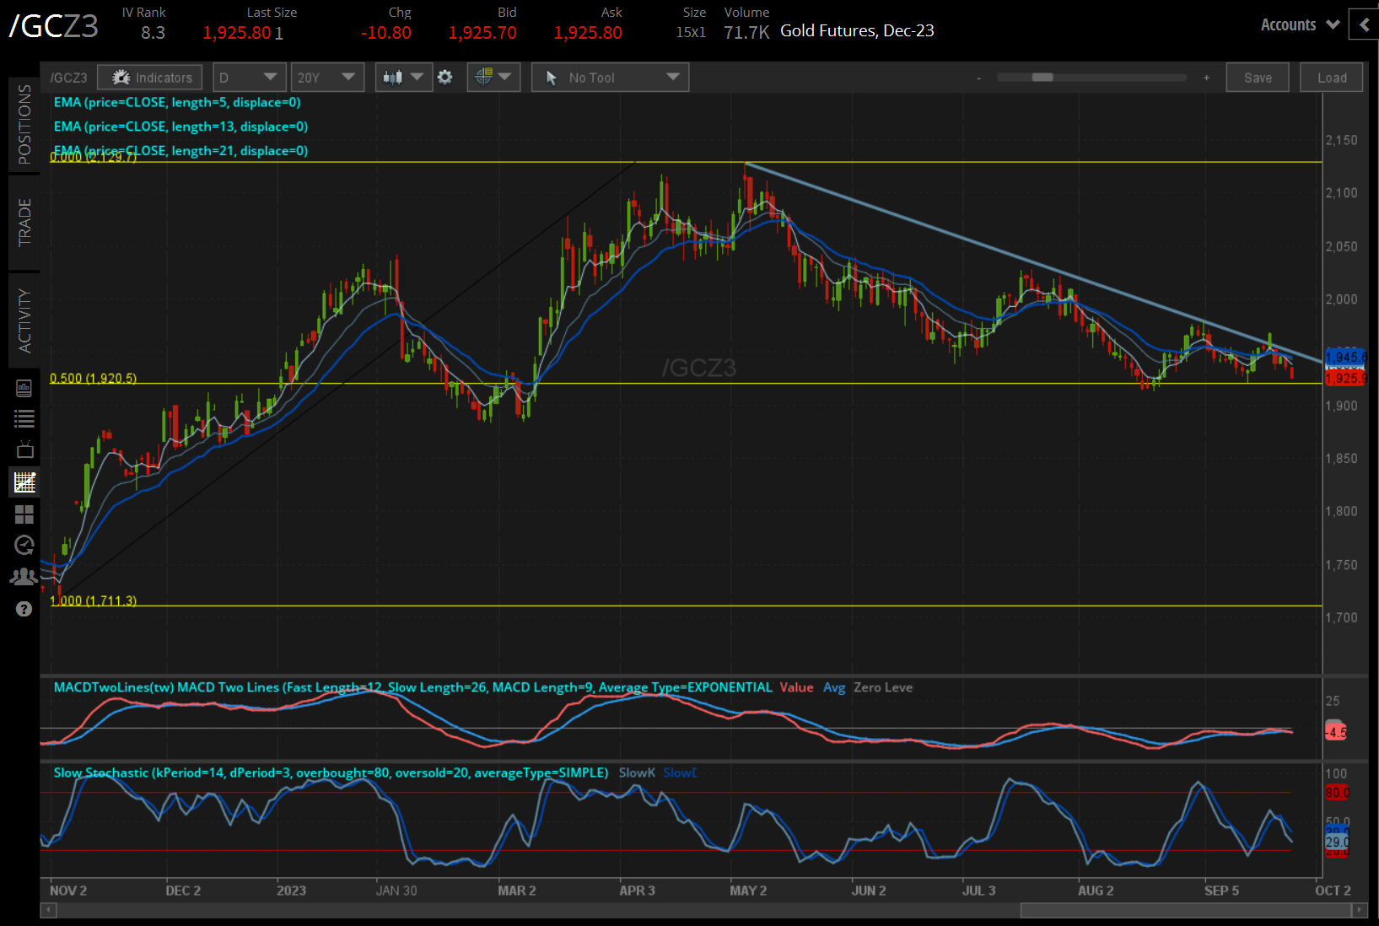
Task: Click the people group sidebar icon
Action: [x=24, y=577]
